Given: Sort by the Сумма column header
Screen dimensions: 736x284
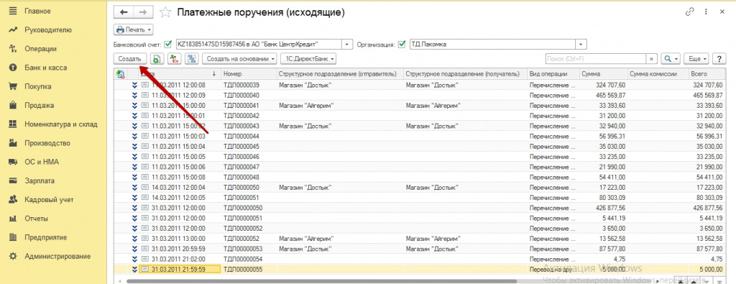Looking at the screenshot, I should pyautogui.click(x=603, y=74).
